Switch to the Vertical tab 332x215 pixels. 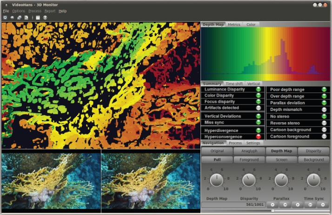point(253,84)
